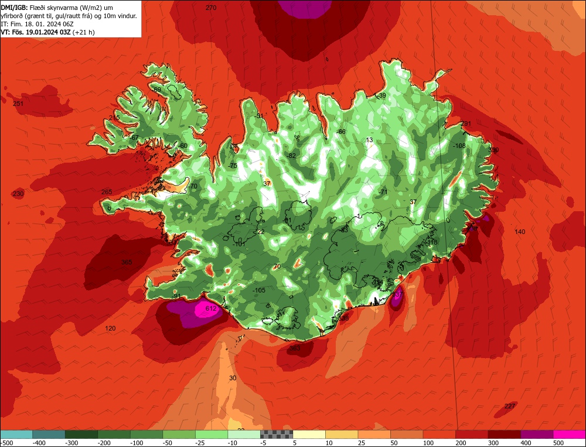Click the map title 'DMI/IGB: Flæði skynvarma (W/m2) um'
586x447 pixels.
click(57, 8)
